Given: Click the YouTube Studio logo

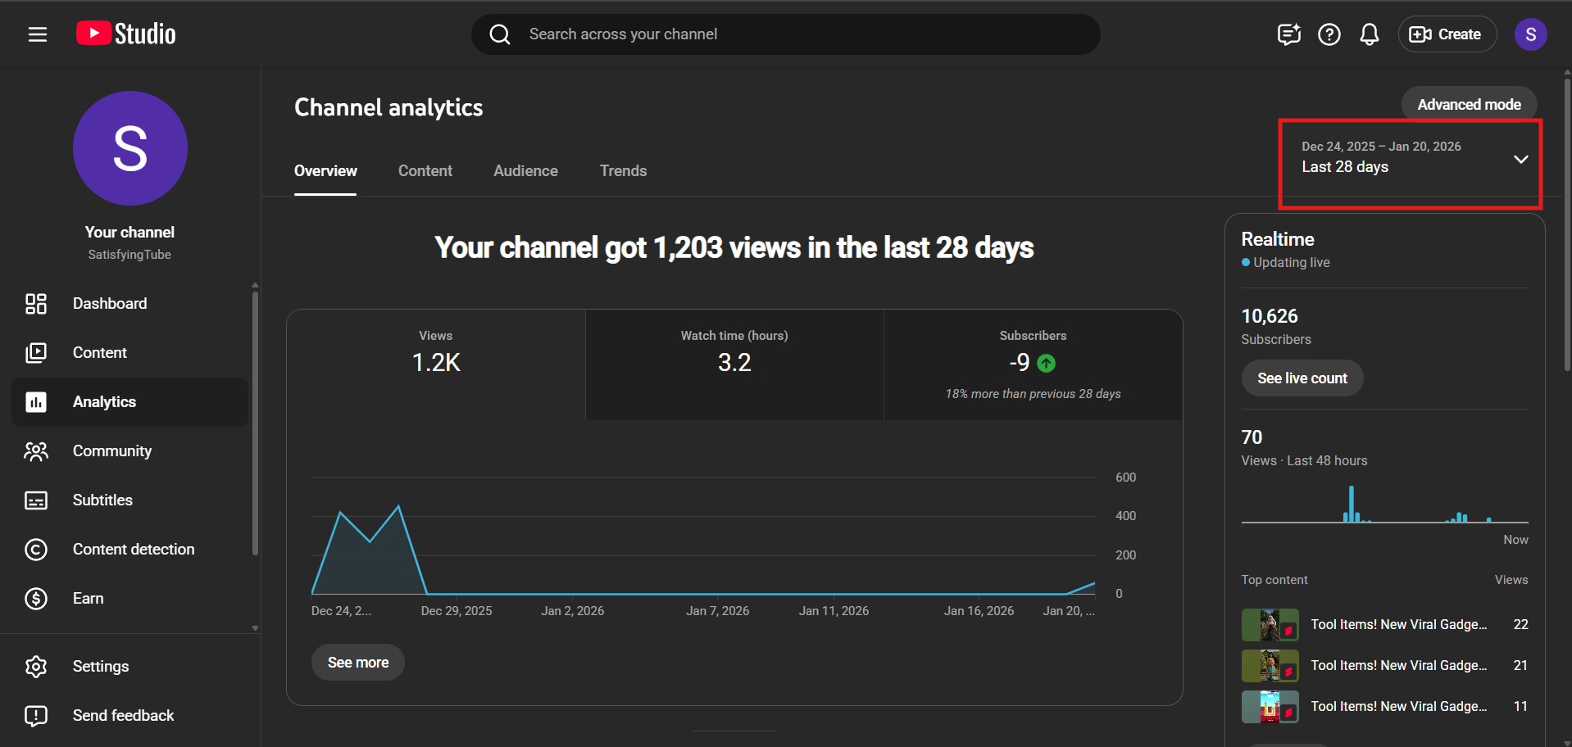Looking at the screenshot, I should (126, 34).
